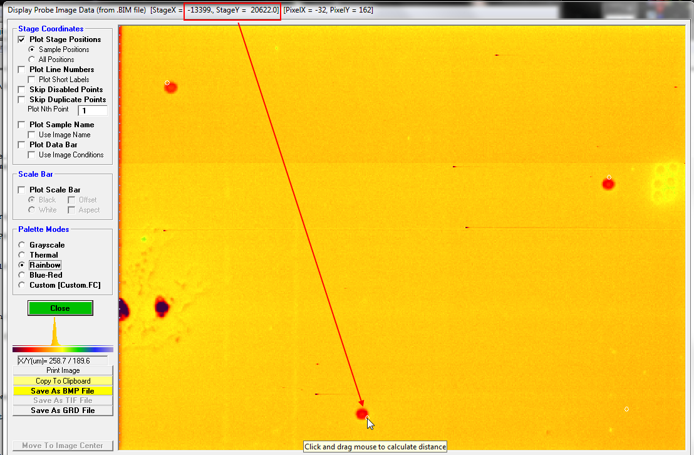Check the Plot Scale Bar option

pyautogui.click(x=22, y=190)
